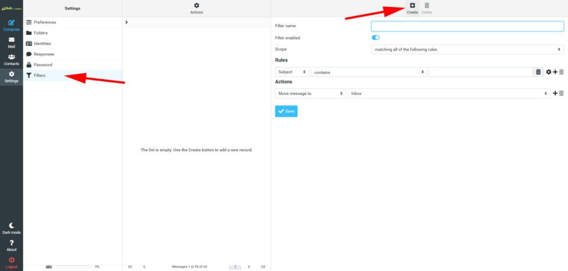
Task: Select Preferences in the settings list
Action: click(x=44, y=22)
